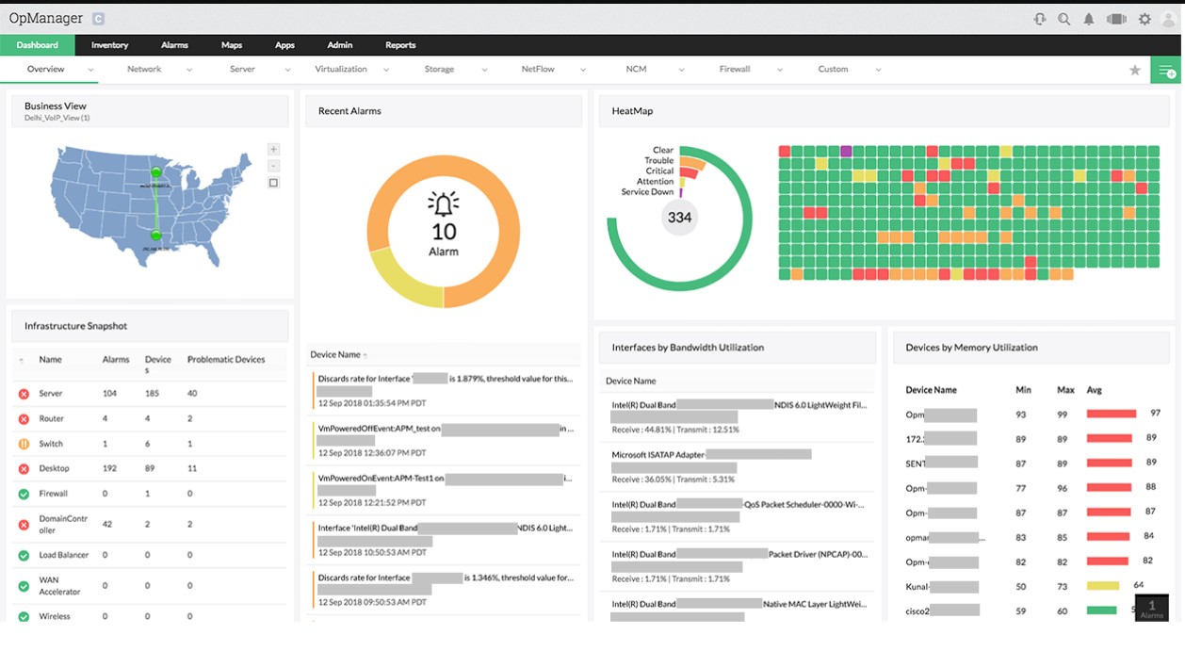Viewport: 1185px width, 651px height.
Task: Open the settings gear icon
Action: [x=1144, y=19]
